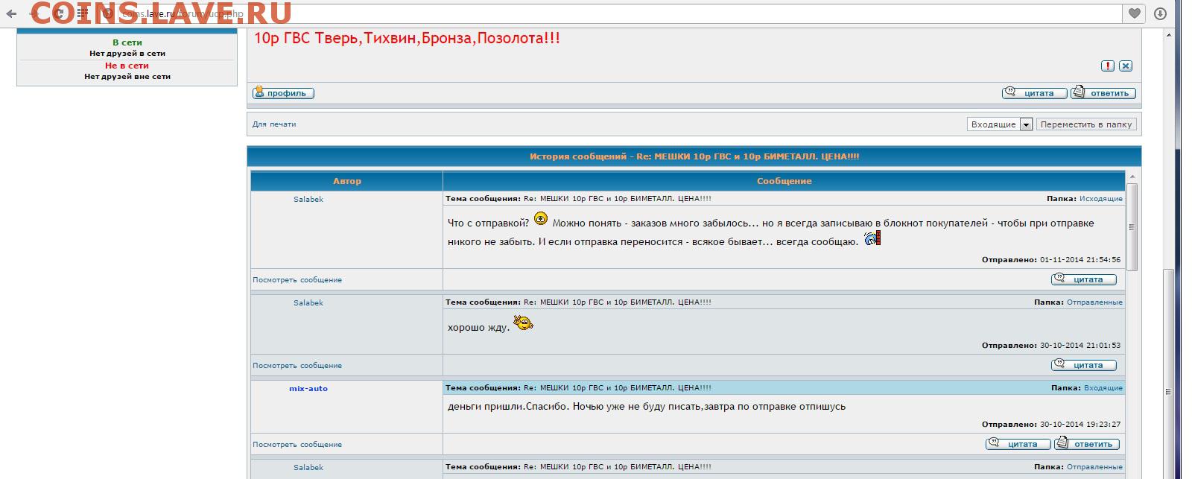The width and height of the screenshot is (1192, 479).
Task: Open 'Входящие' folder link in mix-auto row
Action: (x=1103, y=388)
